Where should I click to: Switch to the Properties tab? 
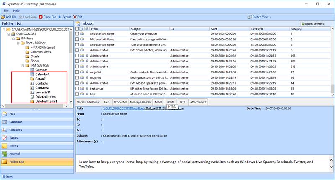point(121,102)
